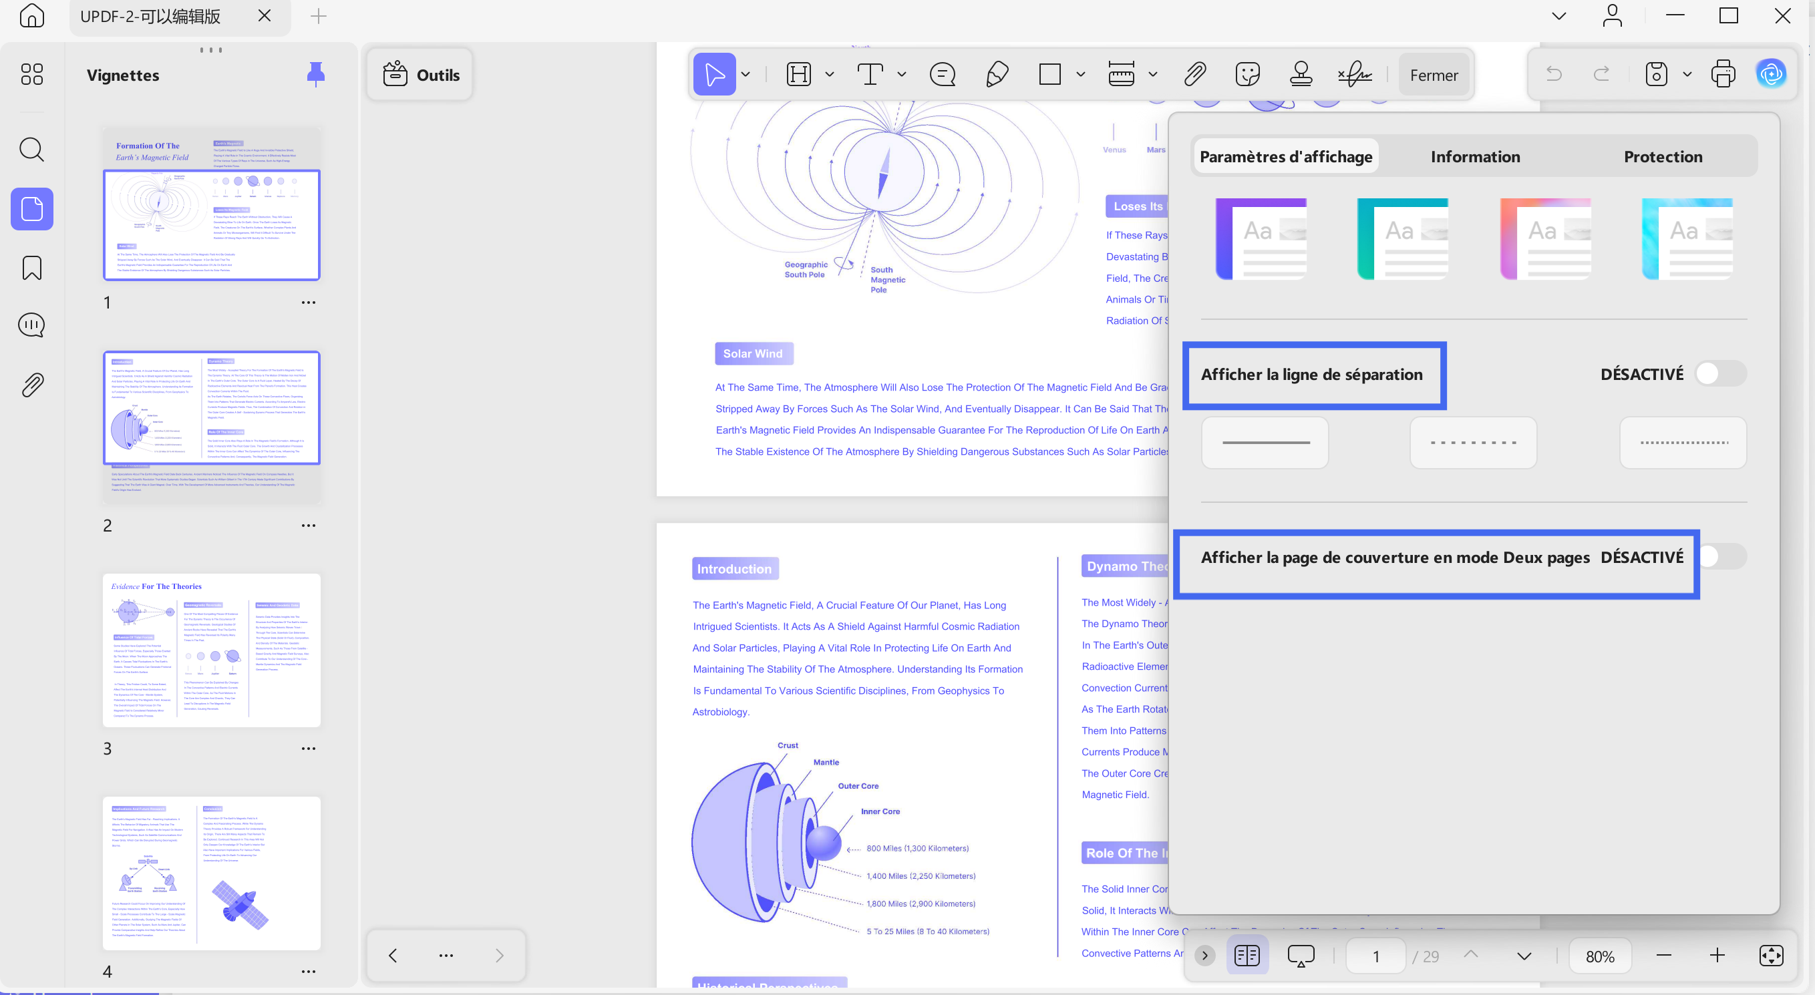Viewport: 1815px width, 995px height.
Task: Open the attachments paperclip in sidebar
Action: (x=31, y=385)
